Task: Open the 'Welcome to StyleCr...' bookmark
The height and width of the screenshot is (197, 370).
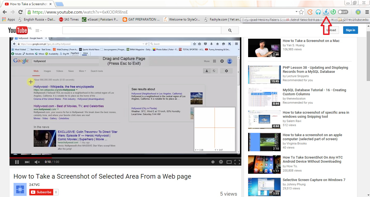Action: pos(182,19)
